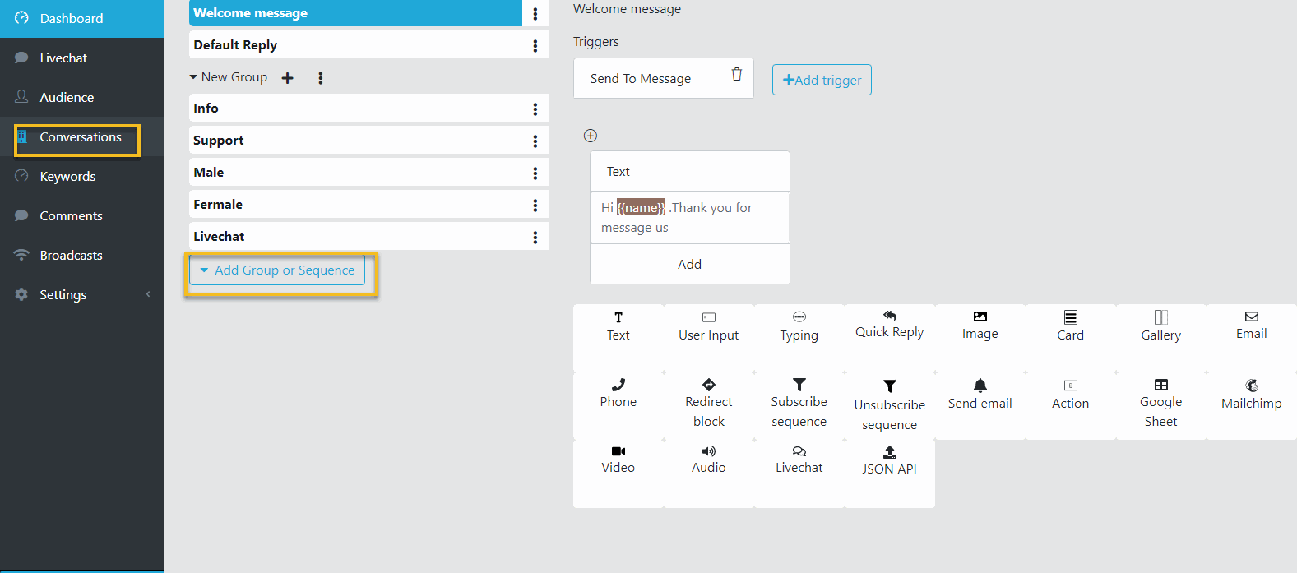Open options menu for New Group
The height and width of the screenshot is (573, 1297).
[x=321, y=78]
